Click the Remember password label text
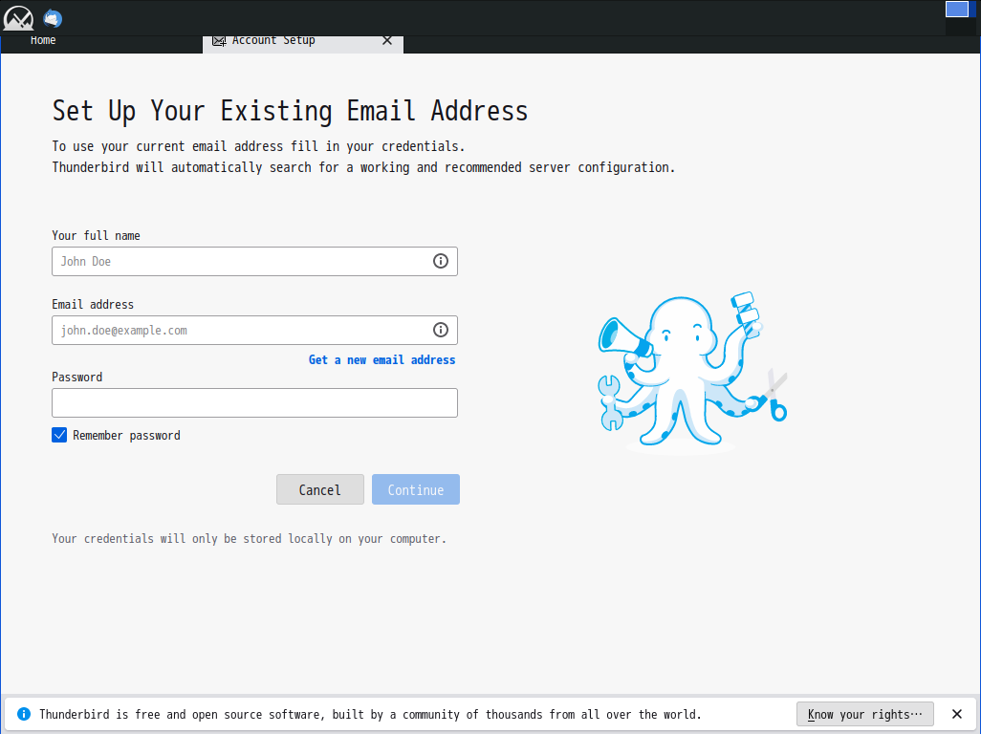The height and width of the screenshot is (734, 981). coord(126,436)
